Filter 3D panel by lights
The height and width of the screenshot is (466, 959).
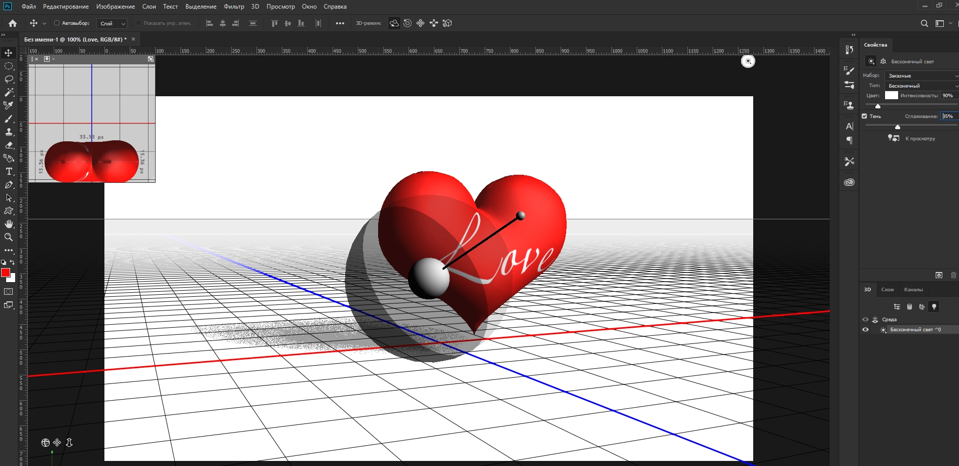coord(934,306)
